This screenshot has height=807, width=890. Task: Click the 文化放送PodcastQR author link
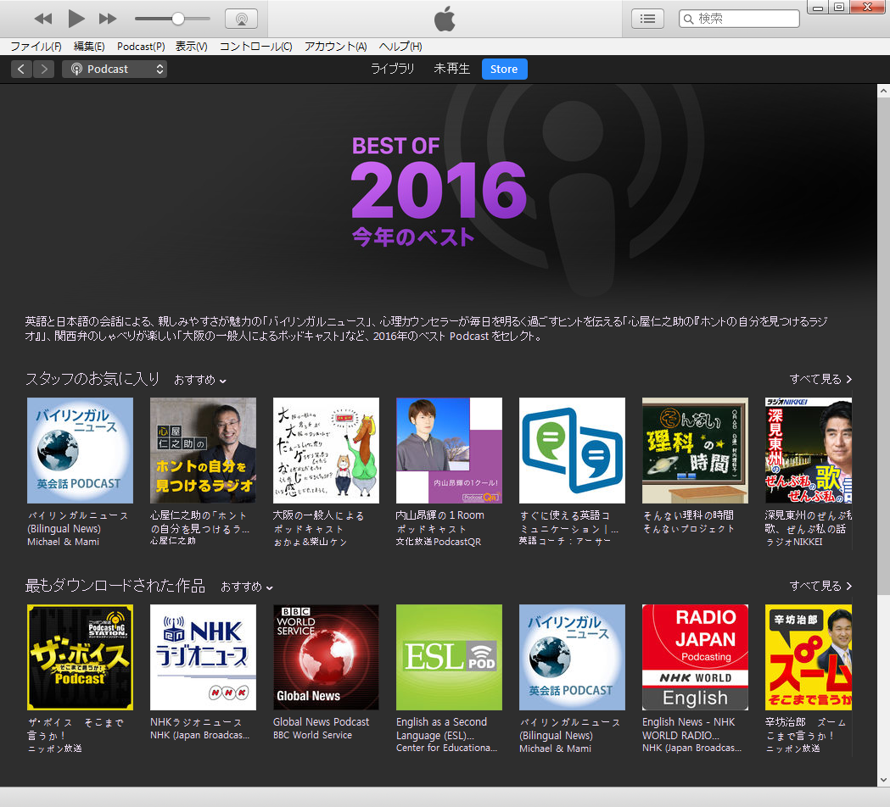pyautogui.click(x=438, y=542)
